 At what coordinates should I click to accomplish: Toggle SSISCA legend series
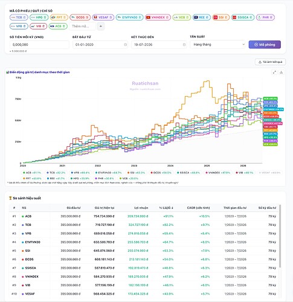pos(188,173)
